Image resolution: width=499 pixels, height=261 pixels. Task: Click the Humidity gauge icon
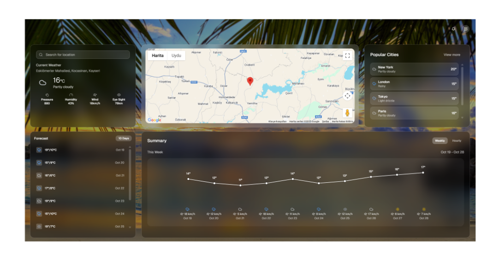(x=71, y=95)
